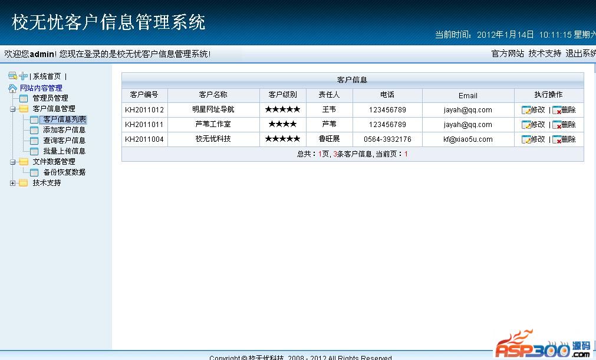This screenshot has height=360, width=596.
Task: Click 修改 link for KH2011012
Action: click(538, 110)
